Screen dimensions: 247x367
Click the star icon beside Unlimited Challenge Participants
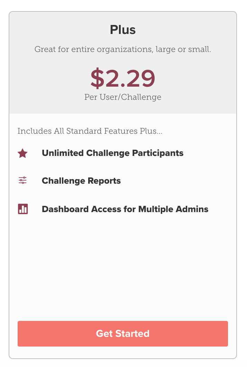[x=23, y=153]
